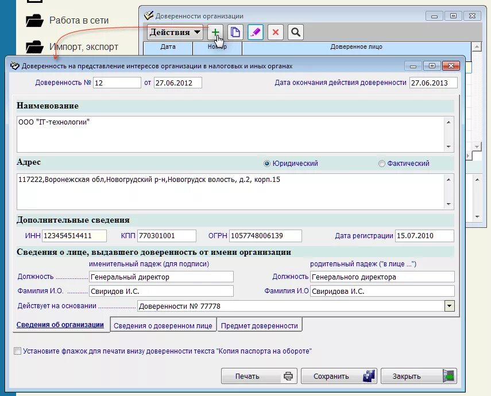
Task: Click the purple edit pencil icon
Action: pos(255,32)
